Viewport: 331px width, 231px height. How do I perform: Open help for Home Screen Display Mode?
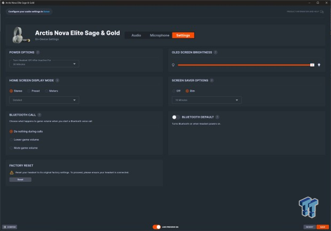(57, 80)
